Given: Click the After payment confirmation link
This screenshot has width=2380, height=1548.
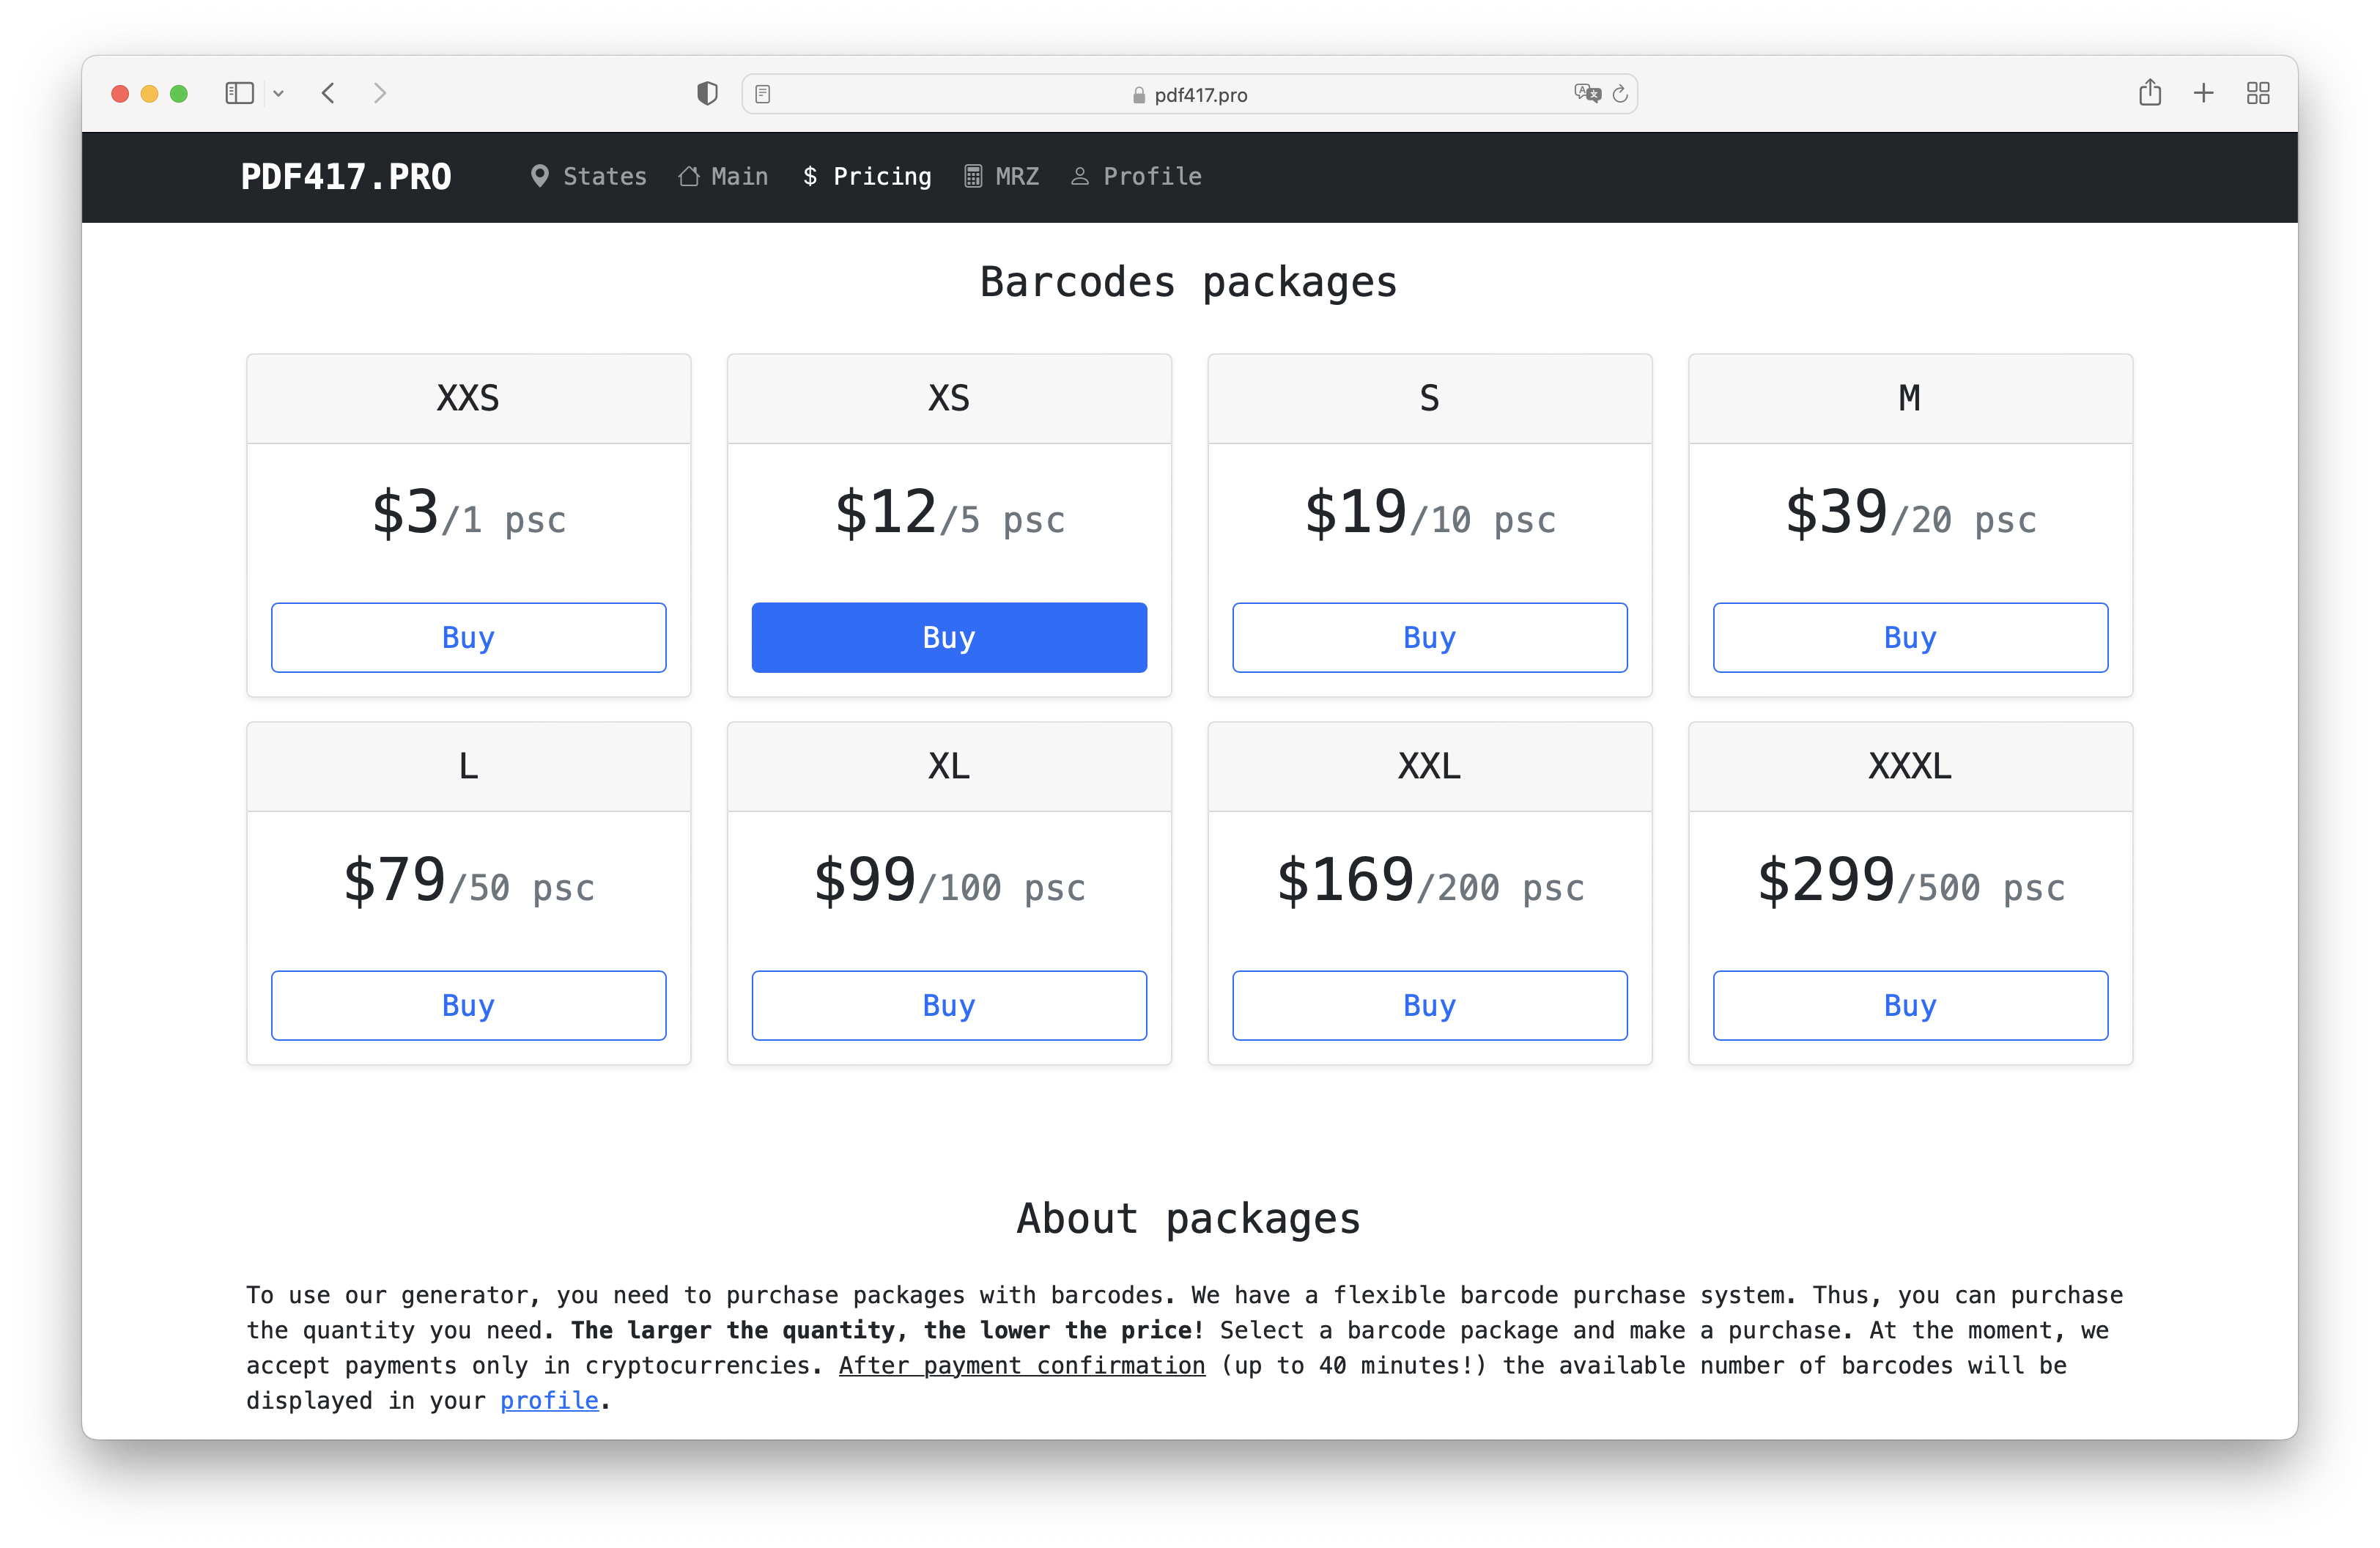Looking at the screenshot, I should tap(1021, 1365).
